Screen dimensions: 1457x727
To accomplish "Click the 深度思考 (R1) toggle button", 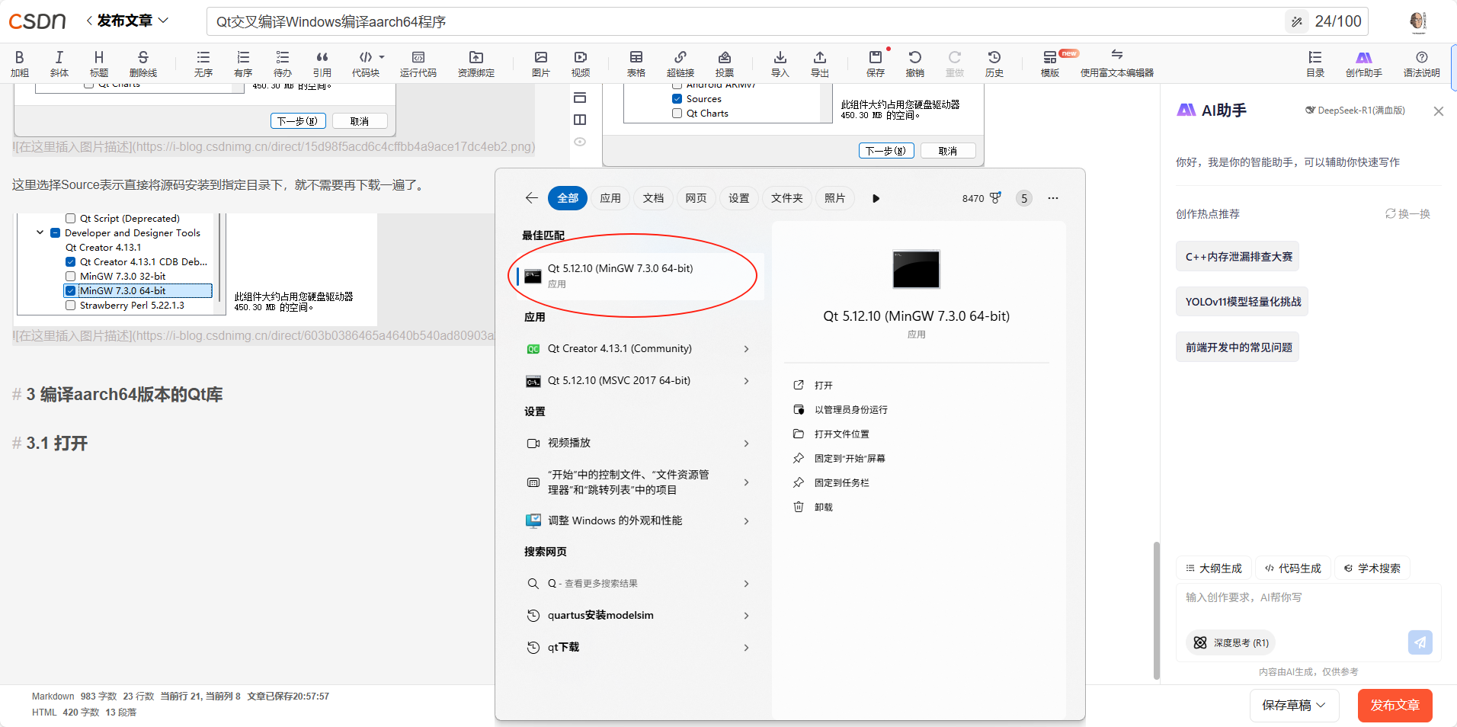I will click(1231, 643).
